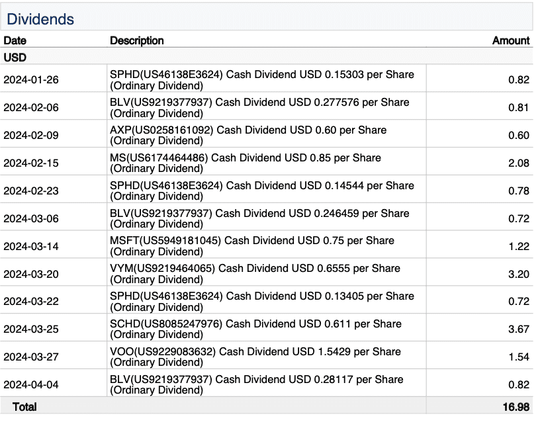The width and height of the screenshot is (544, 430).
Task: Click the Dividends section heading
Action: coord(40,19)
